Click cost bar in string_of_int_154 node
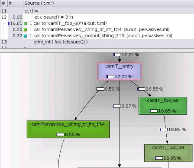The width and height of the screenshot is (194, 168). (x=61, y=134)
